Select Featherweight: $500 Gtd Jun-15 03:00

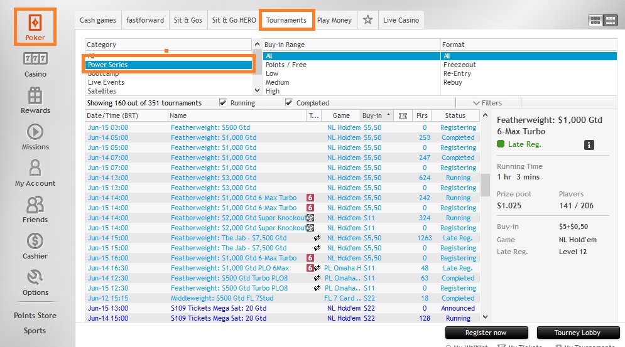click(282, 127)
